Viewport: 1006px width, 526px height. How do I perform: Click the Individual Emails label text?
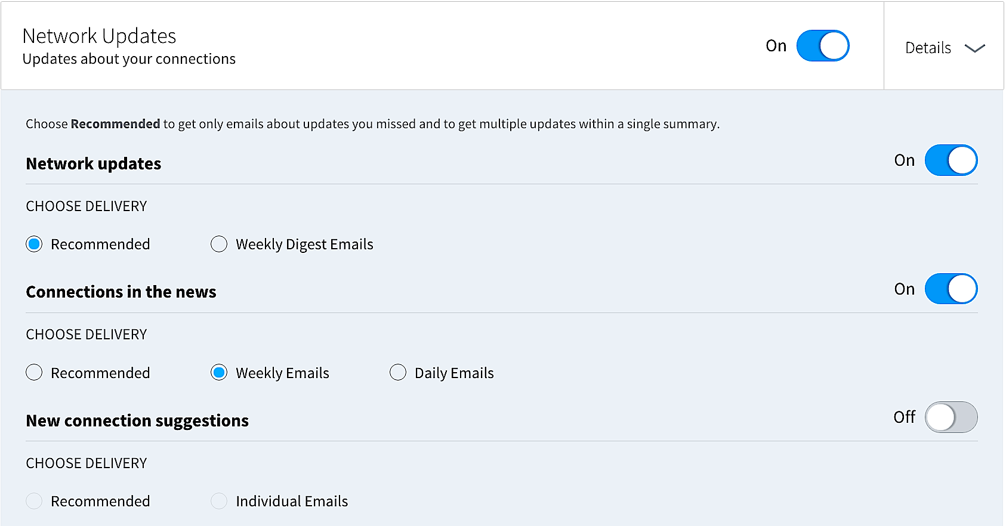pyautogui.click(x=292, y=502)
